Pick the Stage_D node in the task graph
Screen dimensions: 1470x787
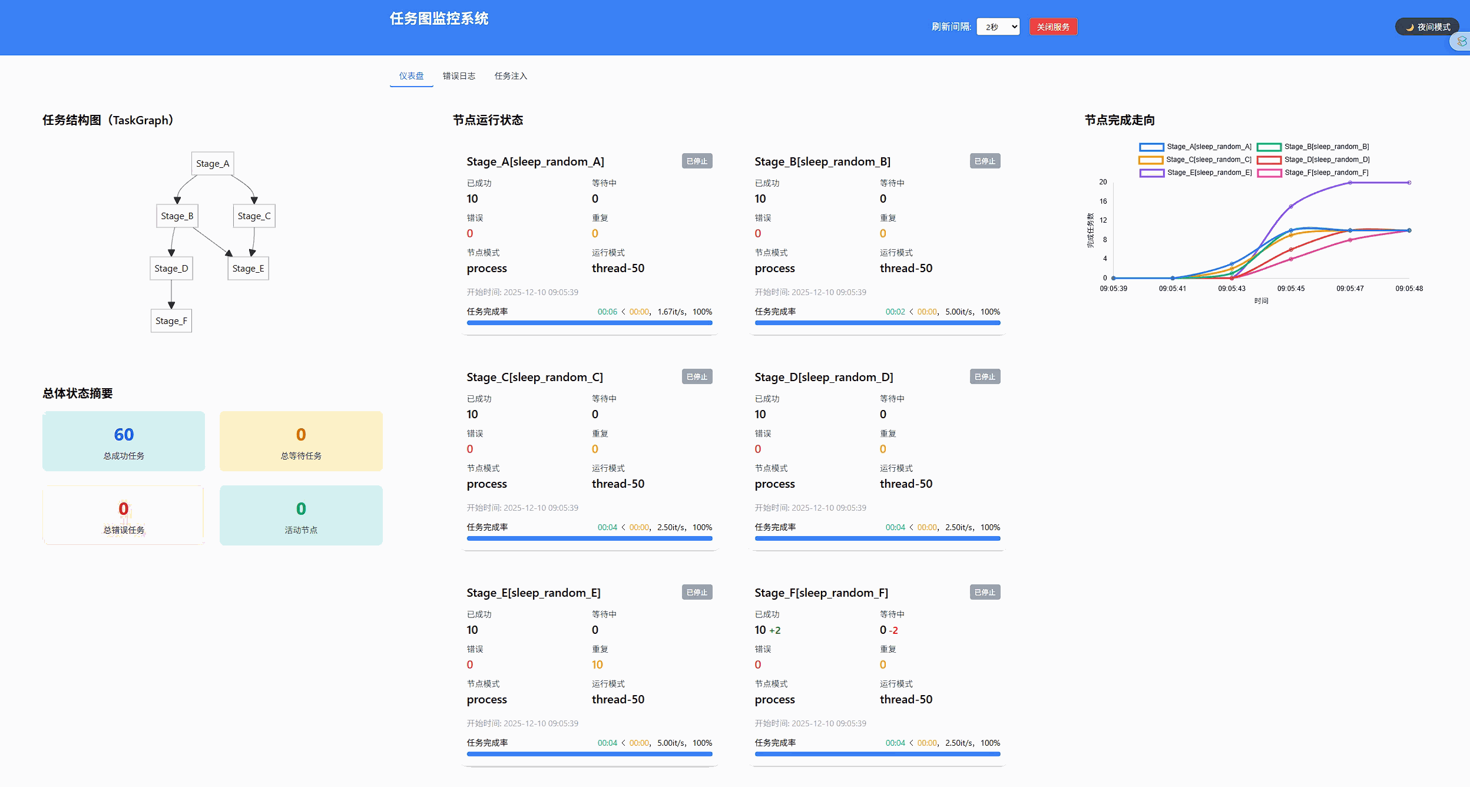pyautogui.click(x=171, y=269)
